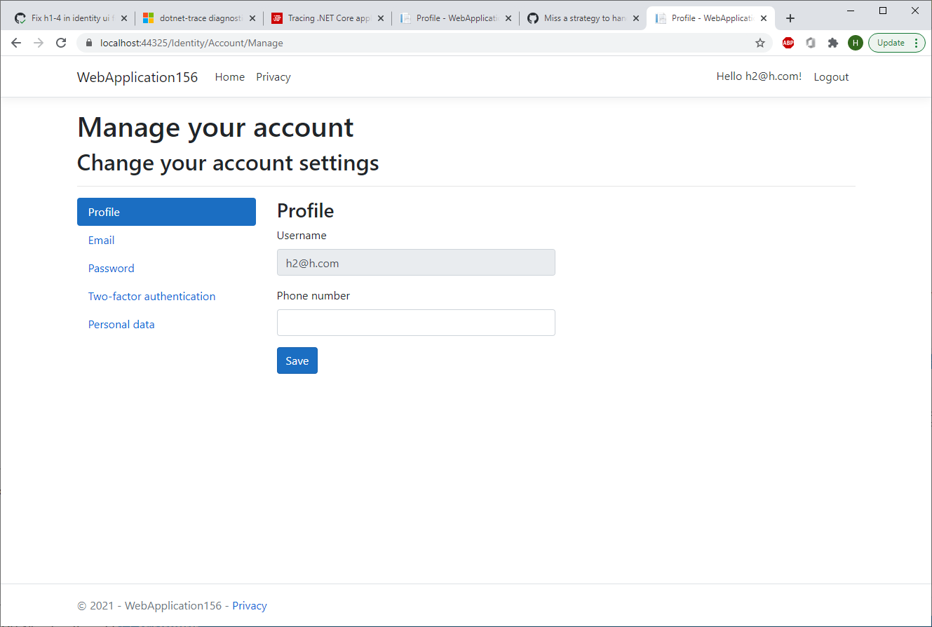Focus the Phone number input field
The width and height of the screenshot is (932, 627).
click(416, 323)
